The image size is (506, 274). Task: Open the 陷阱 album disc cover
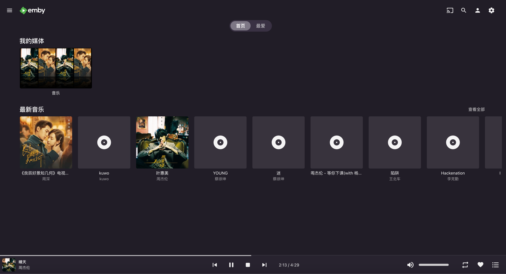(x=395, y=142)
